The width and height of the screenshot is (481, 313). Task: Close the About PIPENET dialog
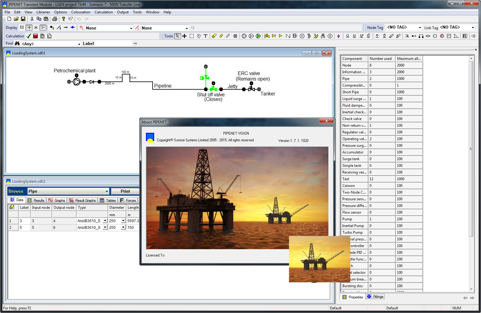(x=327, y=121)
